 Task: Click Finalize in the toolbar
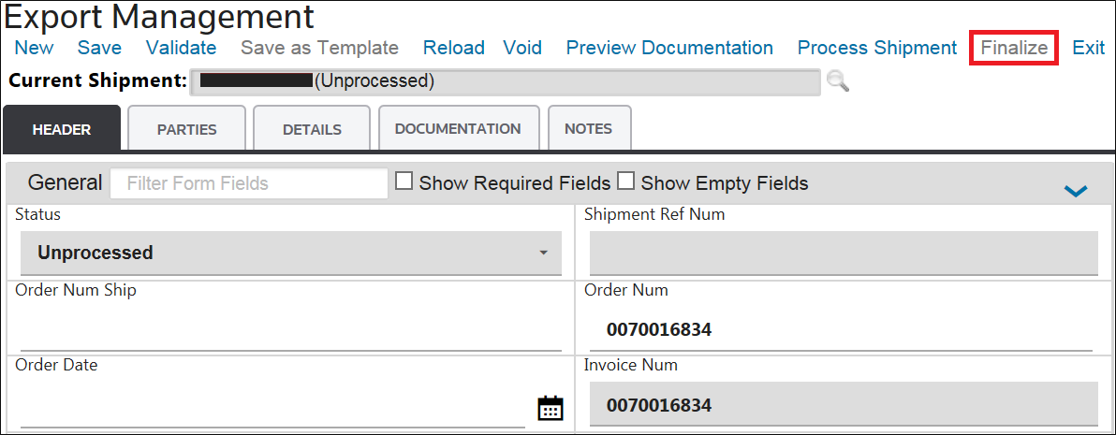pyautogui.click(x=1014, y=48)
